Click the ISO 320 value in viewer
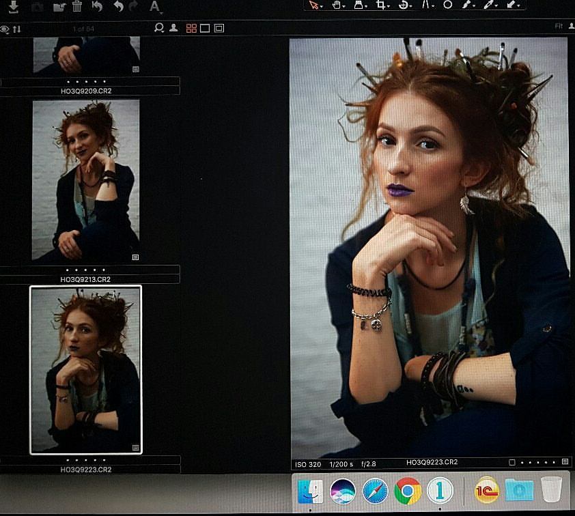The image size is (575, 516). point(308,464)
